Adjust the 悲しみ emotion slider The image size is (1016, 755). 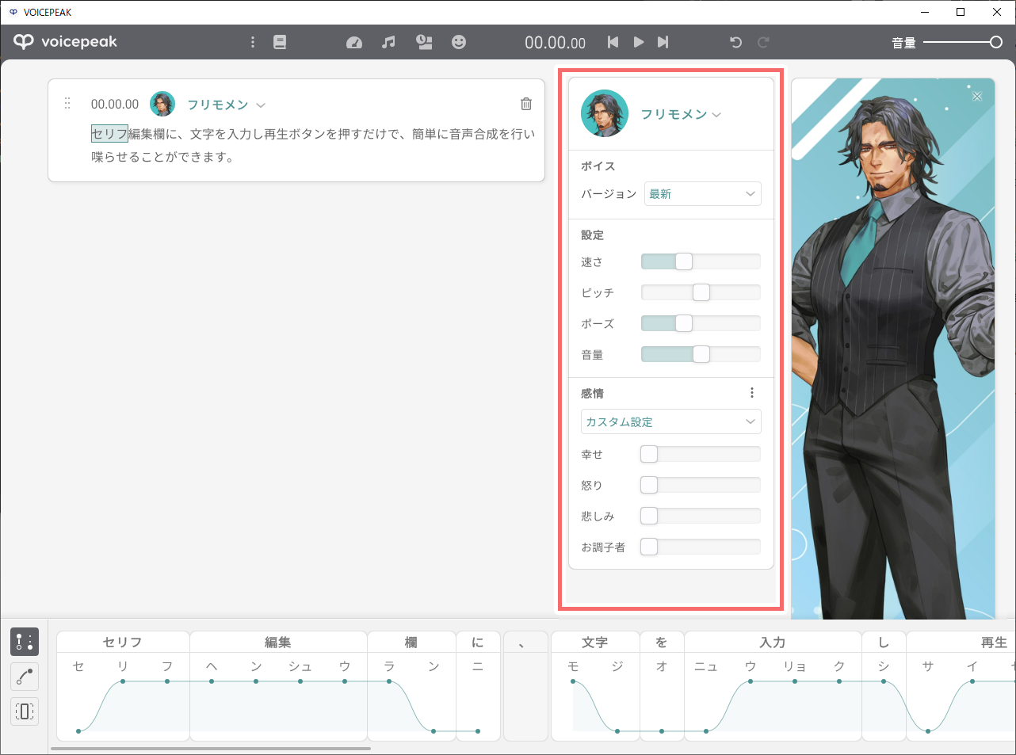[x=701, y=516]
